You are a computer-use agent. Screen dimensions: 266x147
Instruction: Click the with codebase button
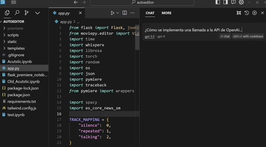pos(248,36)
